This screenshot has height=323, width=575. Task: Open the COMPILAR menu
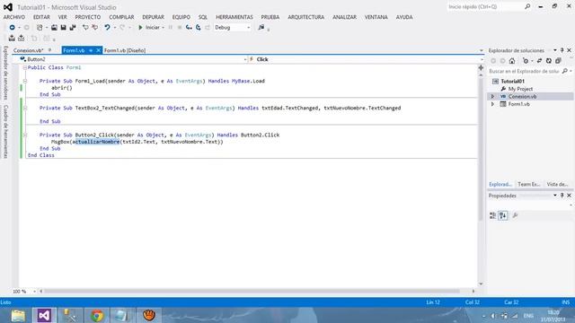[x=121, y=17]
